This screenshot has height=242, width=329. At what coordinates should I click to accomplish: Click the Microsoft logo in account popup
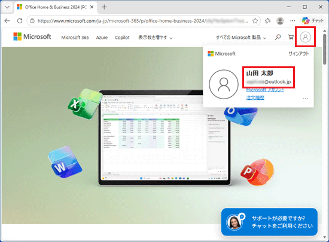coord(221,54)
